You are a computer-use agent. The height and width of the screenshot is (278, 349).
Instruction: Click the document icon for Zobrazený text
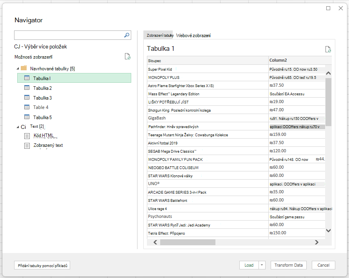click(x=27, y=146)
